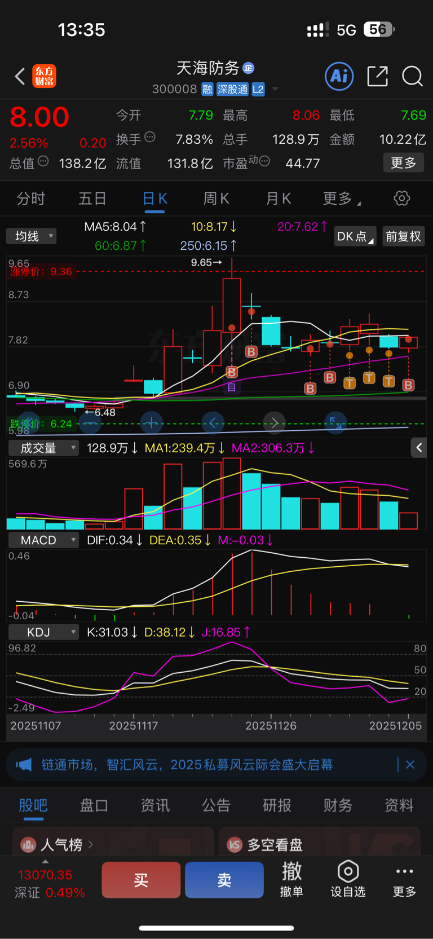Image resolution: width=433 pixels, height=939 pixels.
Task: Tap the share export icon
Action: tap(377, 76)
